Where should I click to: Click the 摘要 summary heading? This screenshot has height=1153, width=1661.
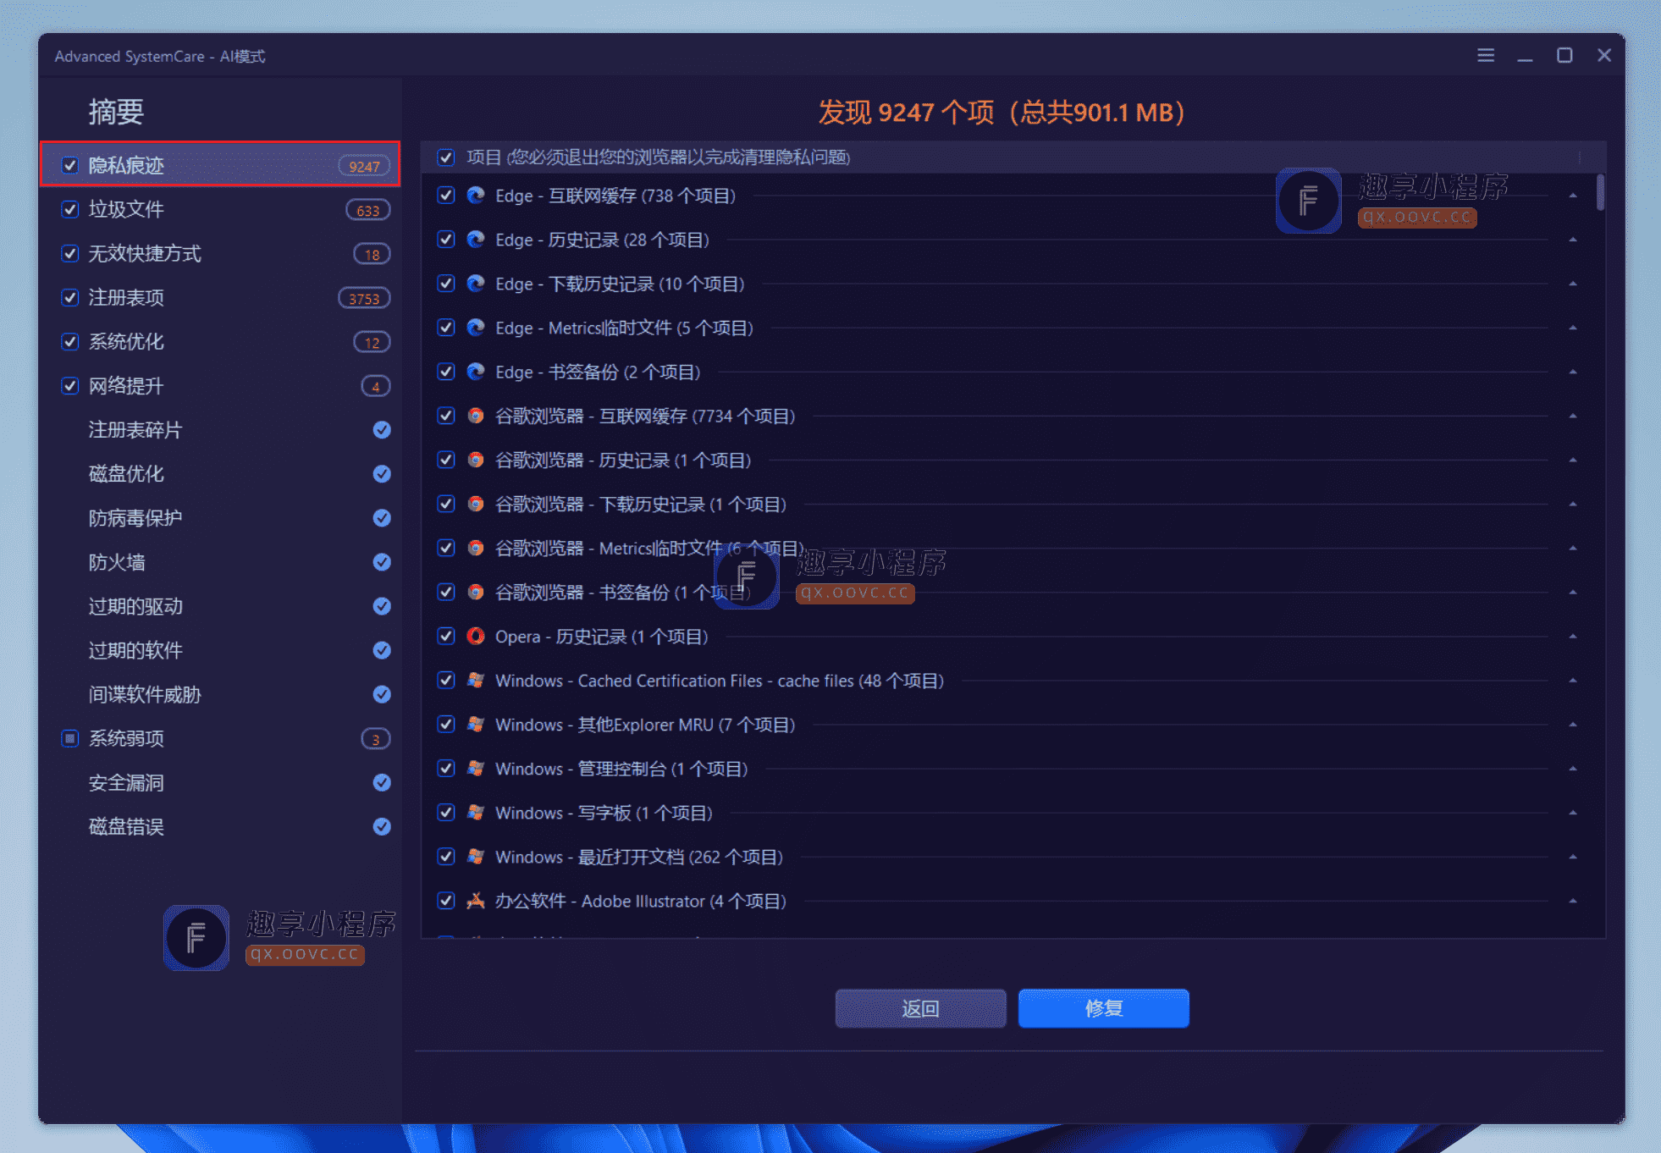click(116, 112)
